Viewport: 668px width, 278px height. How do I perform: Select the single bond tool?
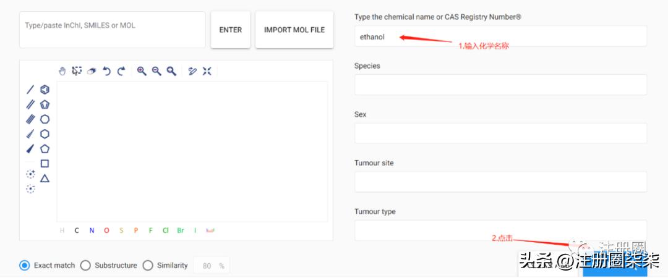30,90
